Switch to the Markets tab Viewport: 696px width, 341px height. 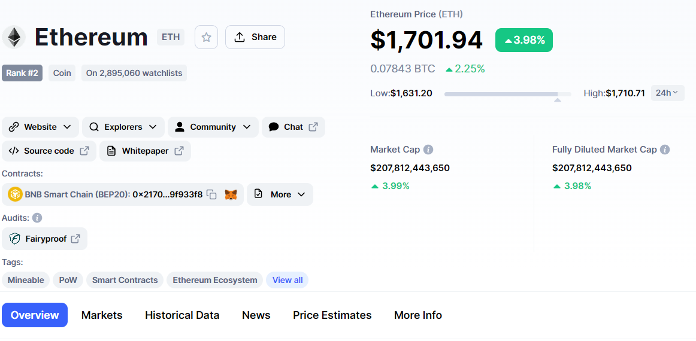[x=102, y=315]
